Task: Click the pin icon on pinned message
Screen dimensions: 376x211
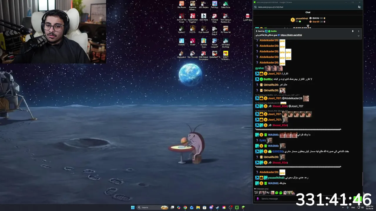Action: pyautogui.click(x=353, y=31)
